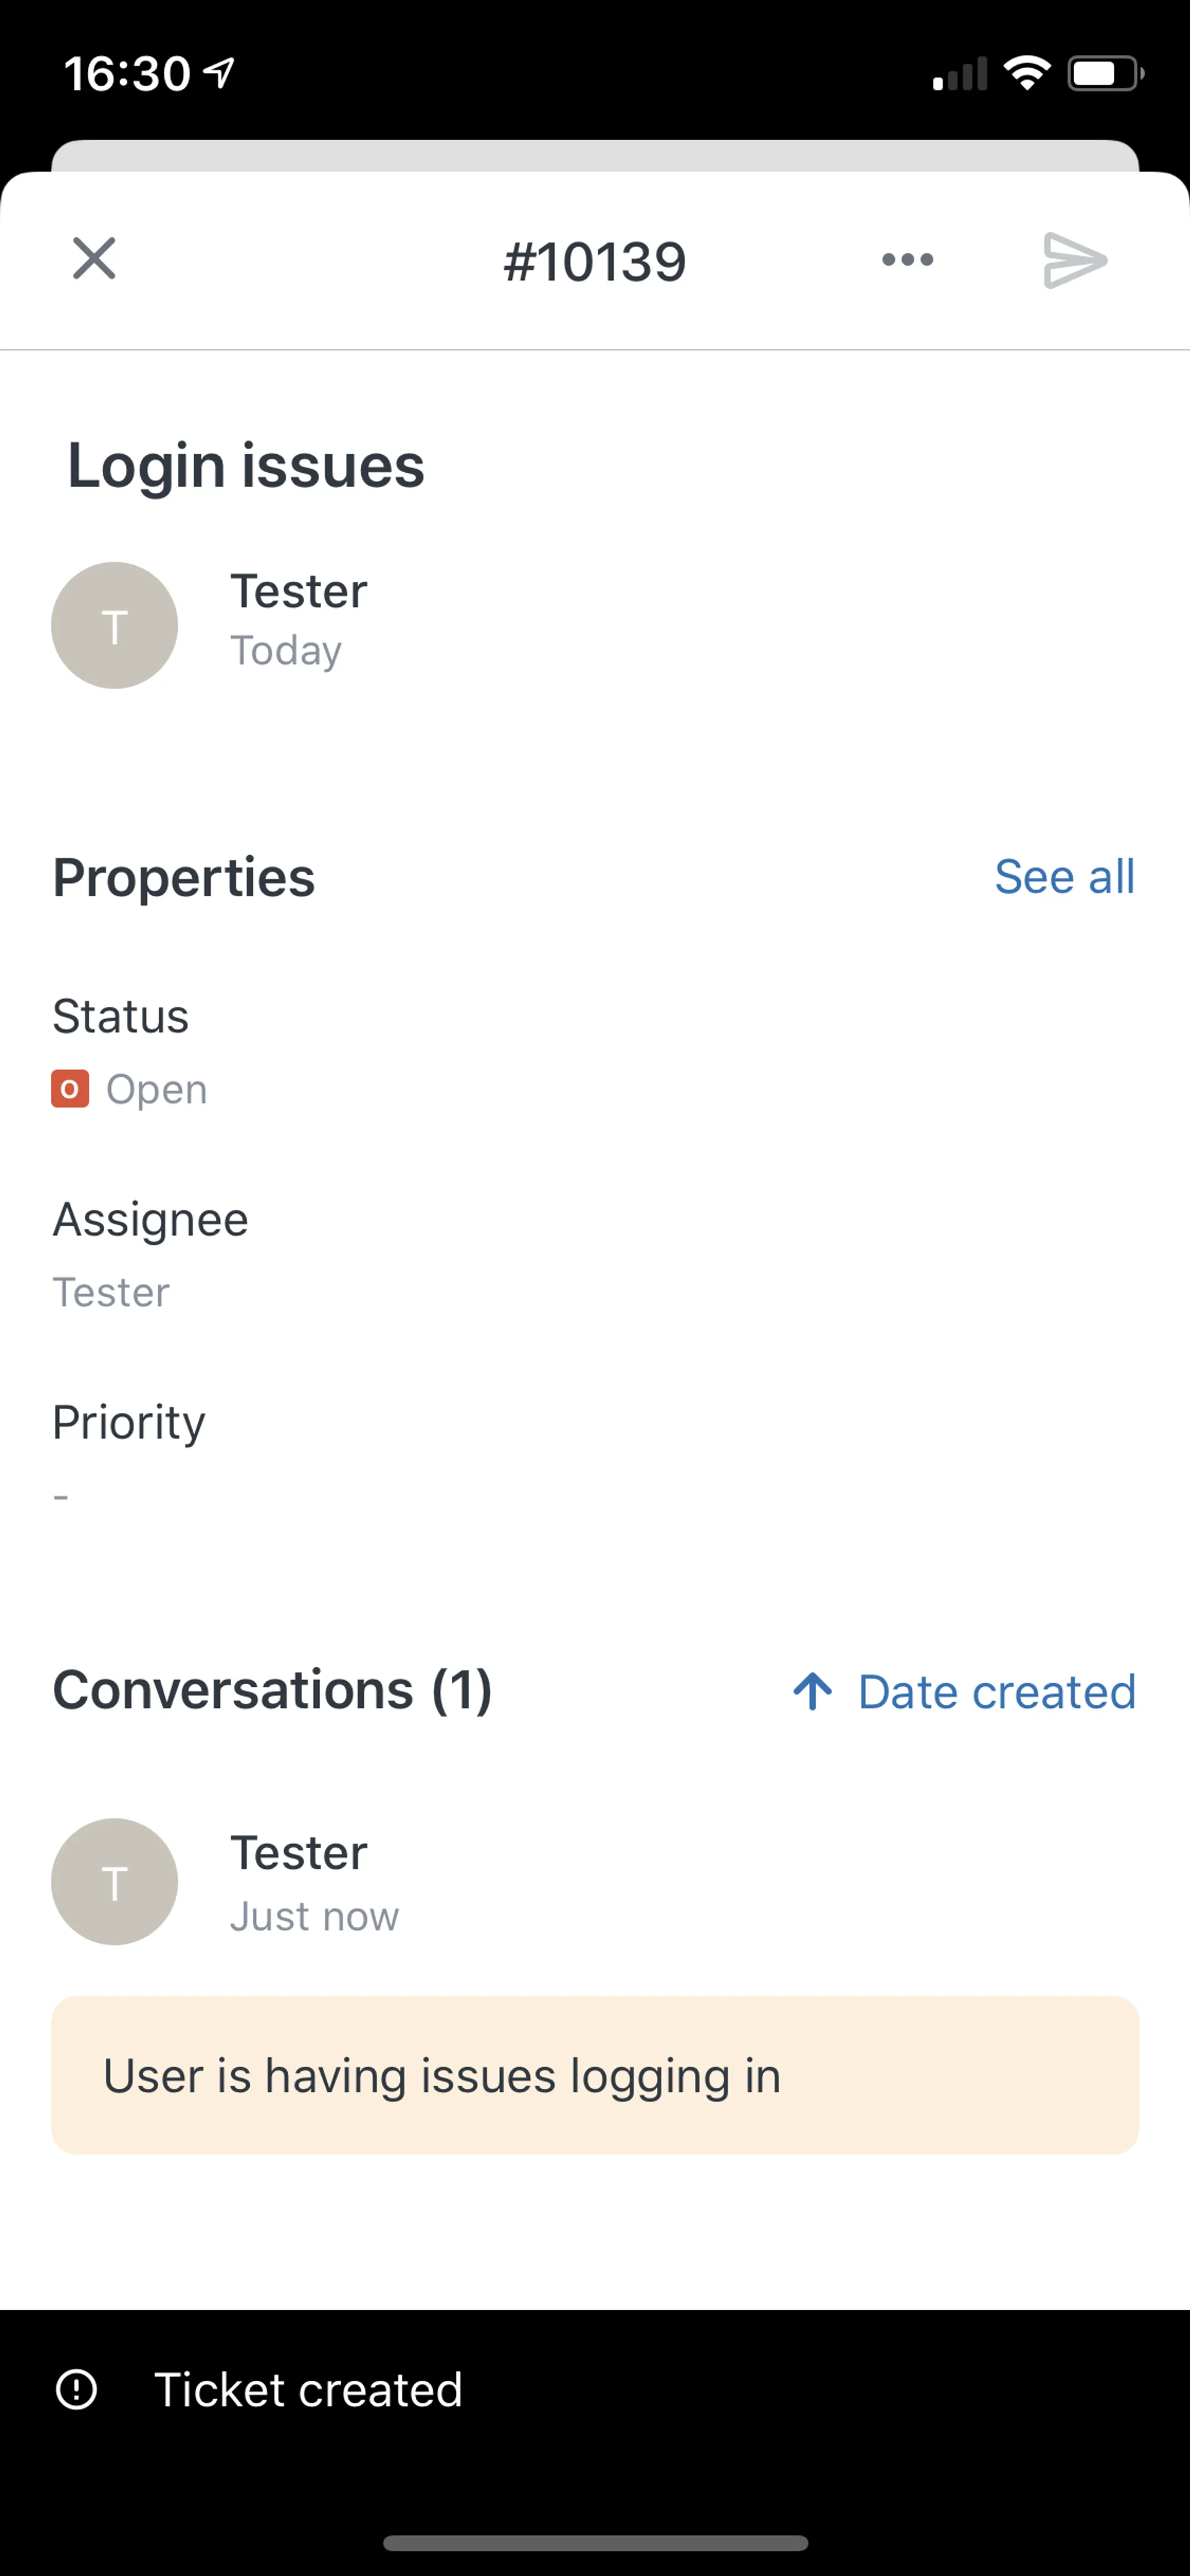
Task: Change sorting via Date created
Action: coord(996,1692)
